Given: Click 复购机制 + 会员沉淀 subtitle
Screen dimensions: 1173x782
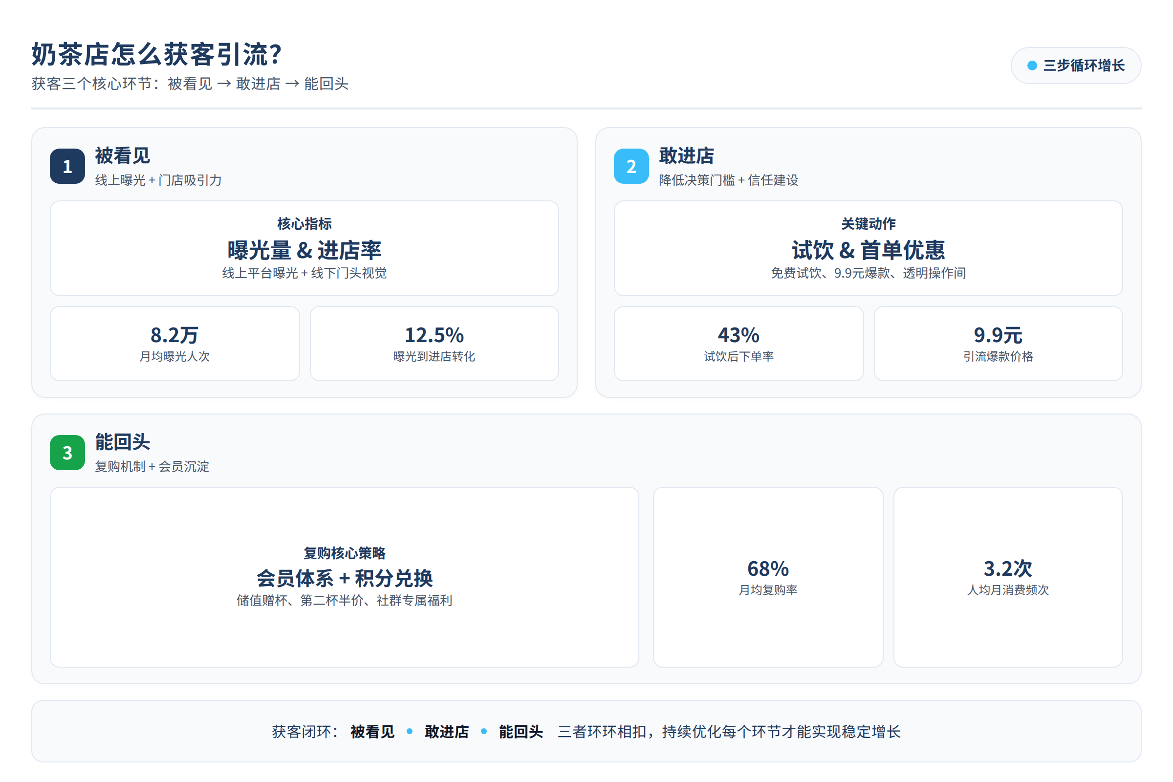Looking at the screenshot, I should (x=152, y=466).
